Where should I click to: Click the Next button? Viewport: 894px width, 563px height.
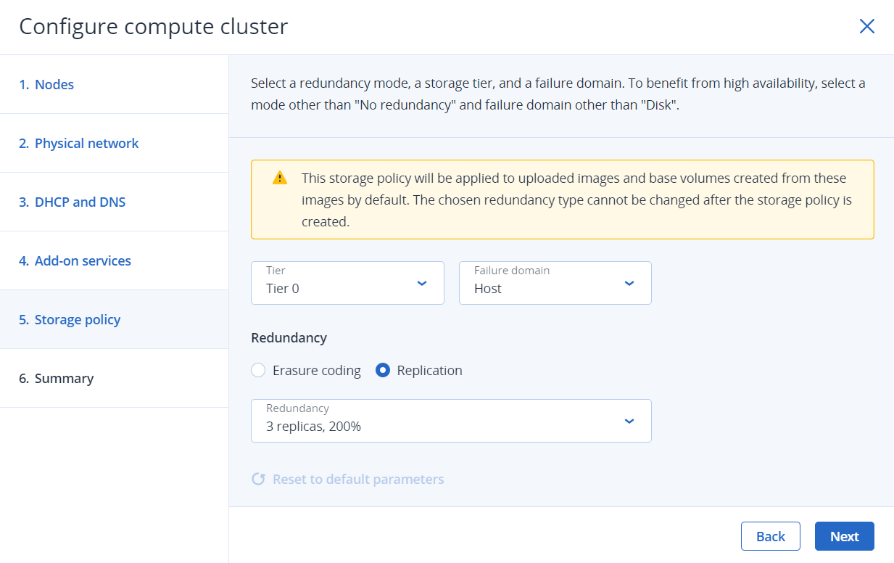(845, 536)
